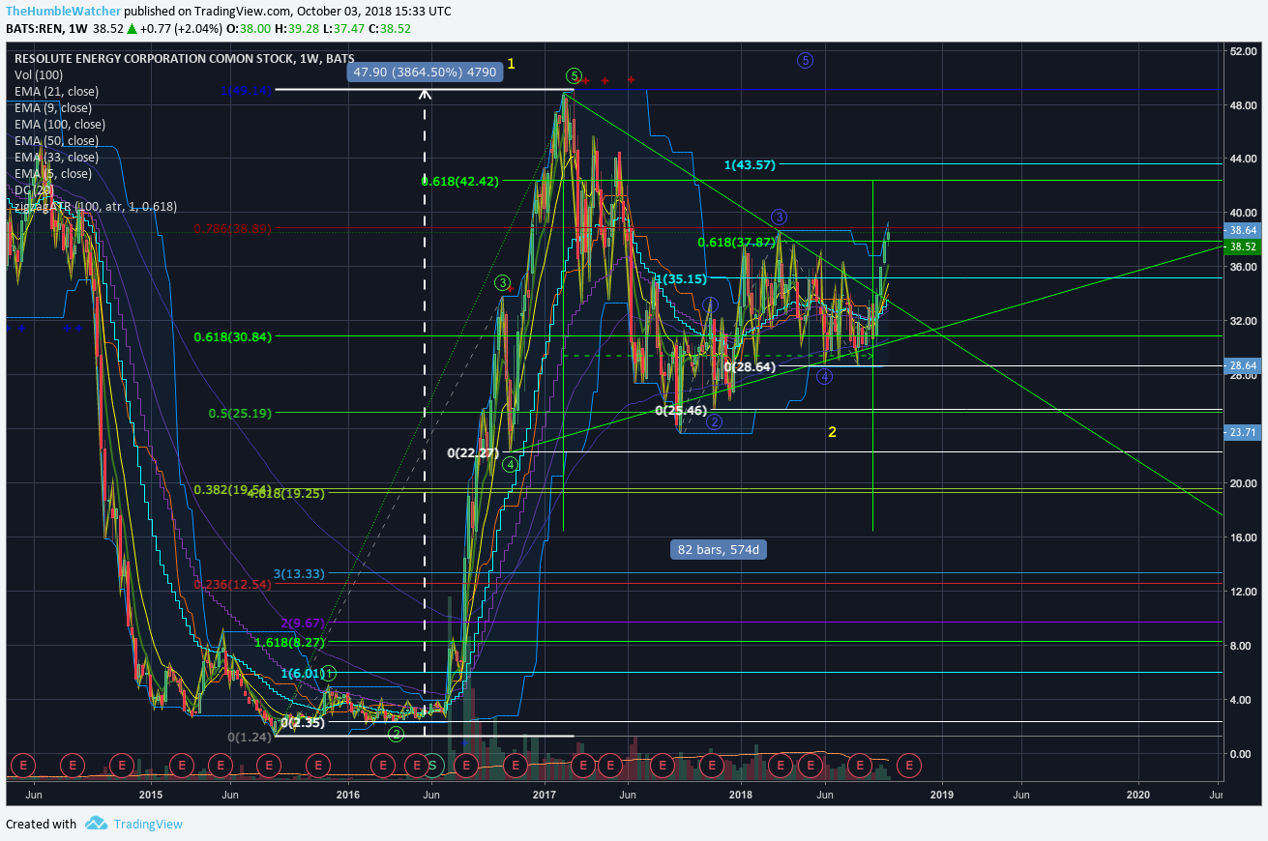Click the yellow 2 wave count label
This screenshot has height=841, width=1268.
[832, 431]
